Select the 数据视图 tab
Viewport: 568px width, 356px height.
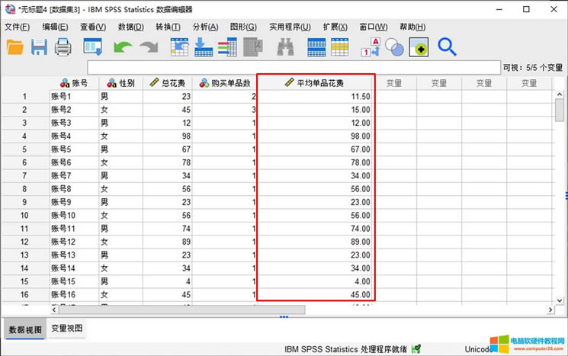pyautogui.click(x=24, y=329)
